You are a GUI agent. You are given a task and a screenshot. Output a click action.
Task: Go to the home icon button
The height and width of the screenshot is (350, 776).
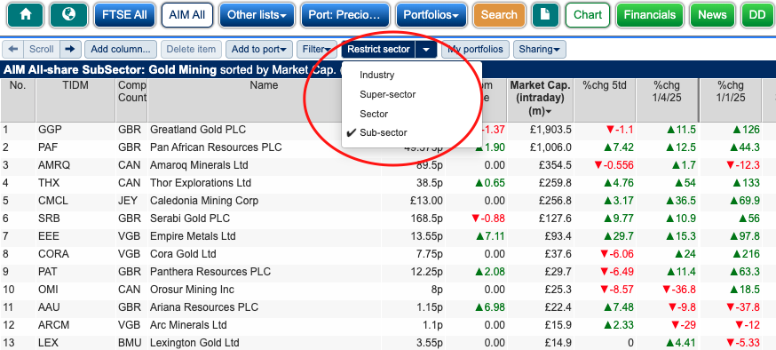coord(25,15)
